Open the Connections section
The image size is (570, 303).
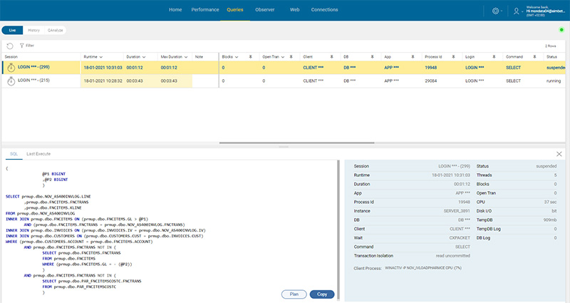tap(324, 10)
